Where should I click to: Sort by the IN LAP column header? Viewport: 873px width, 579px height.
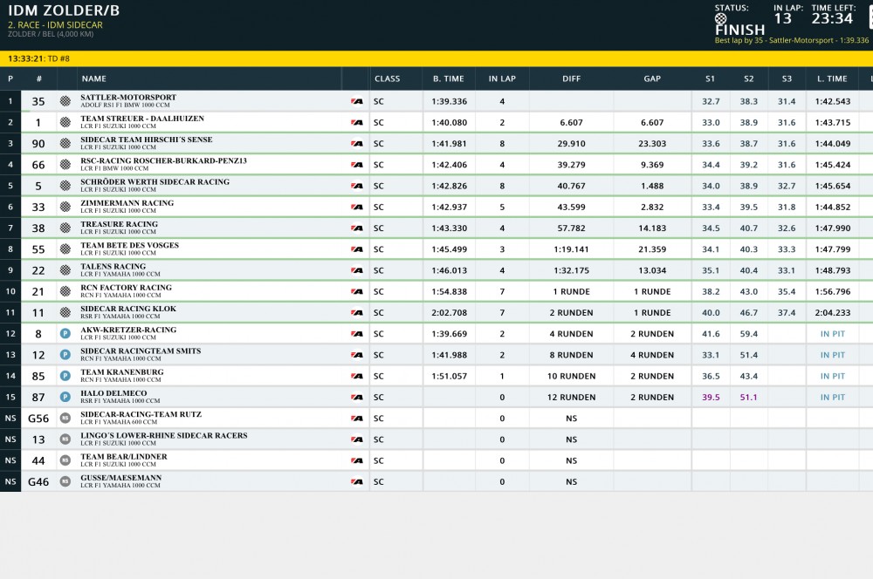coord(502,79)
